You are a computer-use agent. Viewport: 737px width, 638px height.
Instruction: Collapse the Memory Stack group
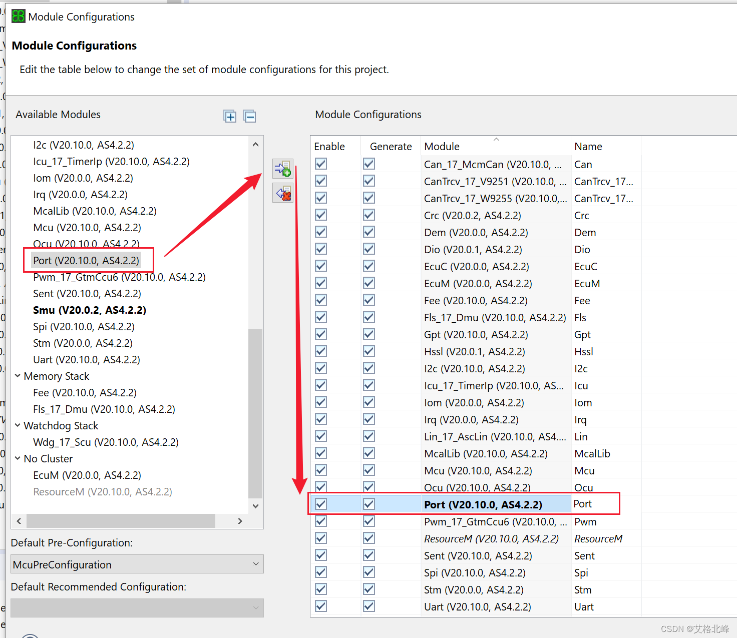pyautogui.click(x=18, y=376)
